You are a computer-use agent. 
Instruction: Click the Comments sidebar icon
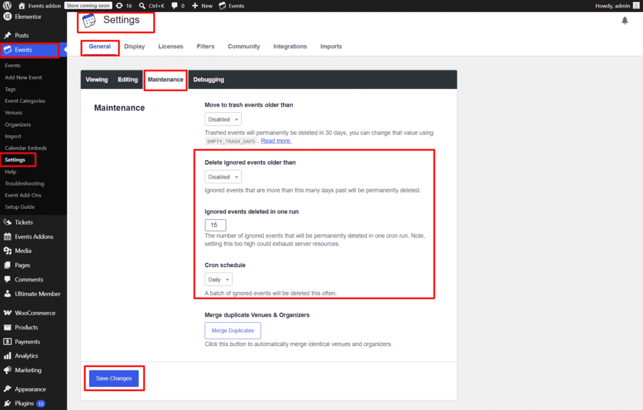[x=8, y=280]
